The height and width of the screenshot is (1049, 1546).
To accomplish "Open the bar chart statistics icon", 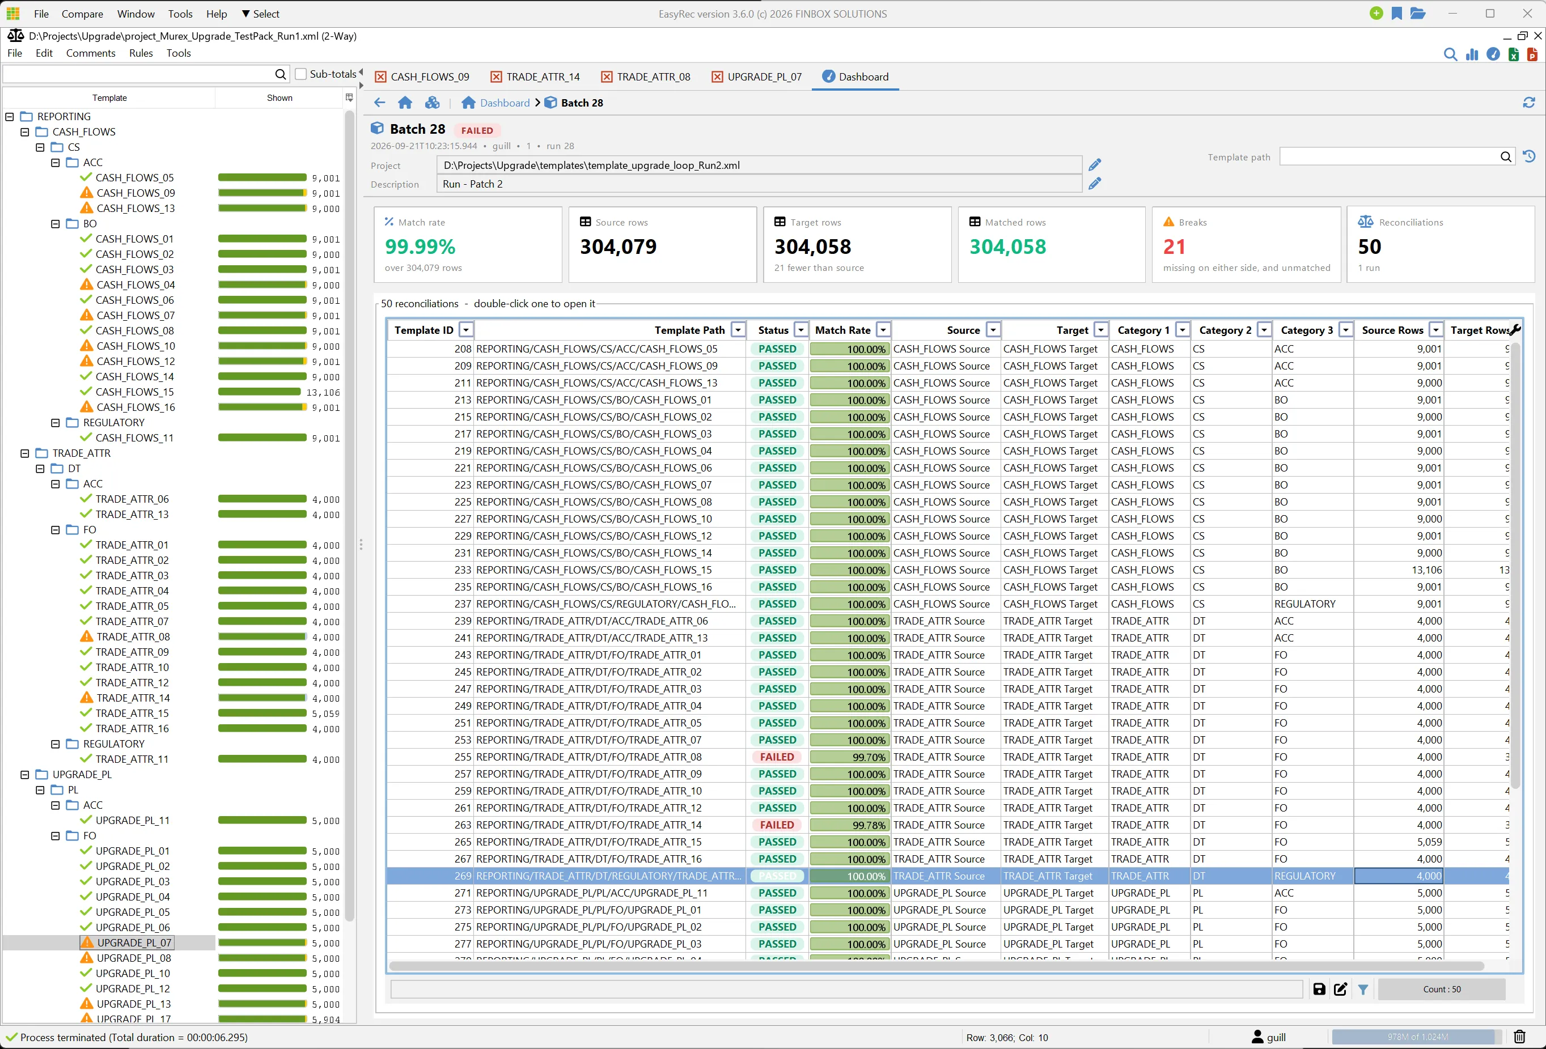I will tap(1472, 54).
